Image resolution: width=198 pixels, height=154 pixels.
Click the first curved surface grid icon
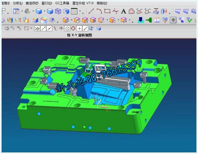tap(178, 11)
